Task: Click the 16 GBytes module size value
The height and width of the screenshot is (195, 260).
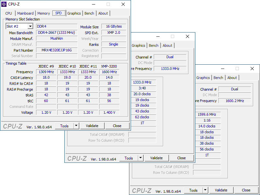Action: point(114,26)
